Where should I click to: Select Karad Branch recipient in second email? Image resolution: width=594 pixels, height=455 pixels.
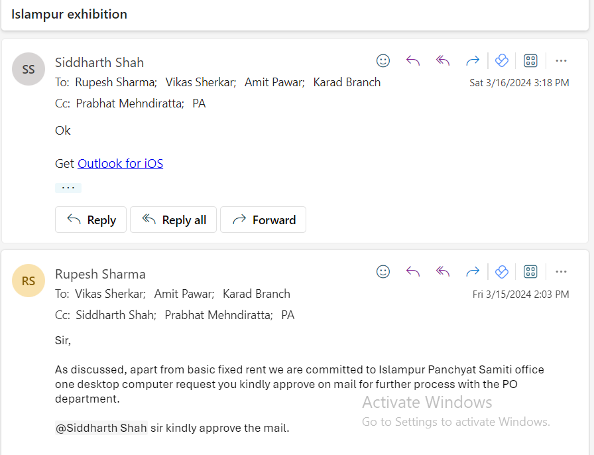click(x=257, y=294)
